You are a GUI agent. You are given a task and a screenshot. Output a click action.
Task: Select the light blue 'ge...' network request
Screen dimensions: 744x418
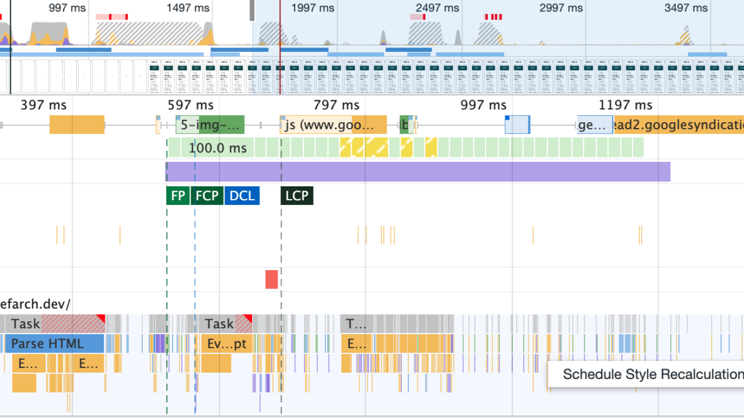595,125
